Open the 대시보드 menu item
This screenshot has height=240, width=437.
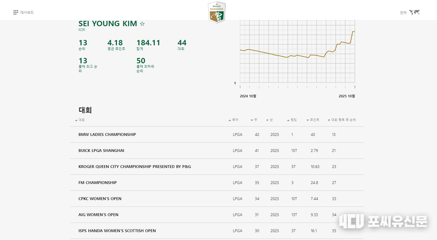tap(27, 12)
